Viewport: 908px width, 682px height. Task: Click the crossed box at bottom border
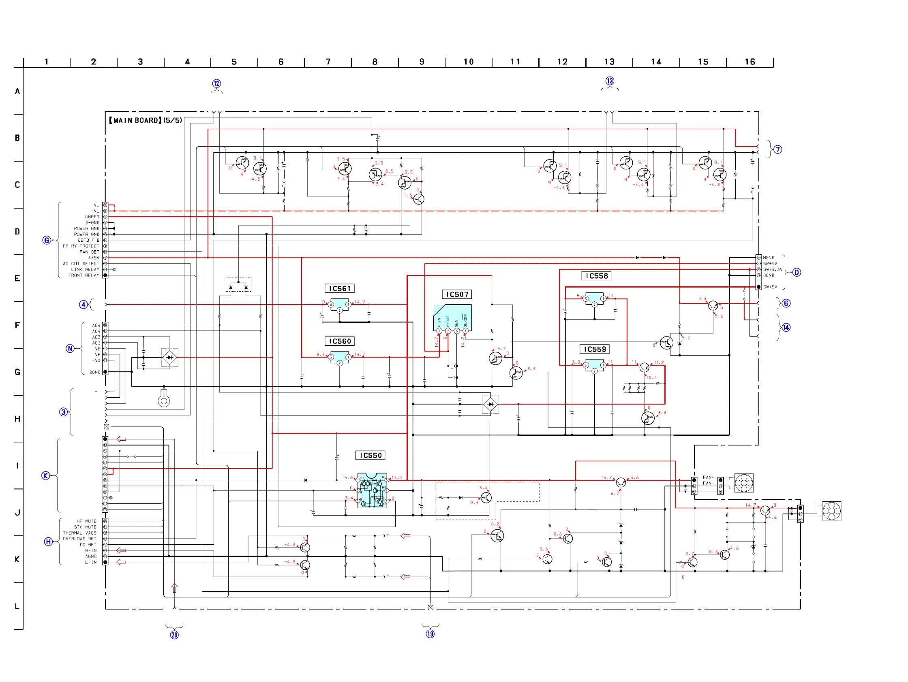click(430, 608)
